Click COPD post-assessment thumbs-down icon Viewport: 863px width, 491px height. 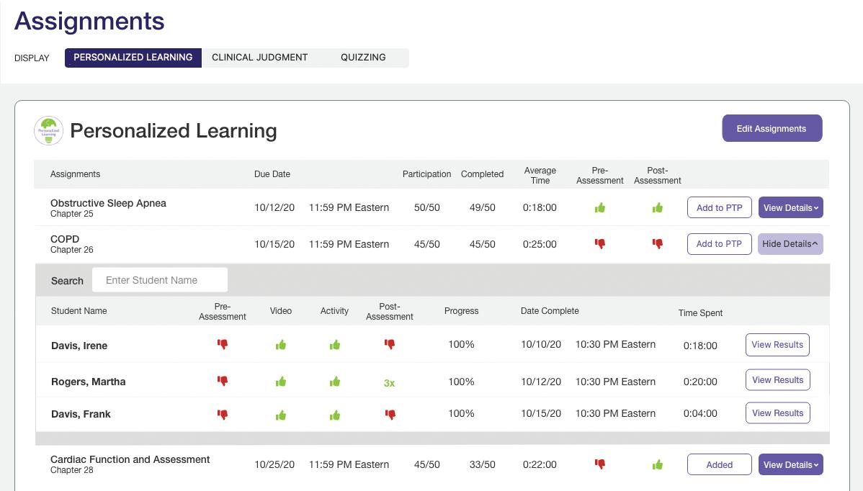658,244
